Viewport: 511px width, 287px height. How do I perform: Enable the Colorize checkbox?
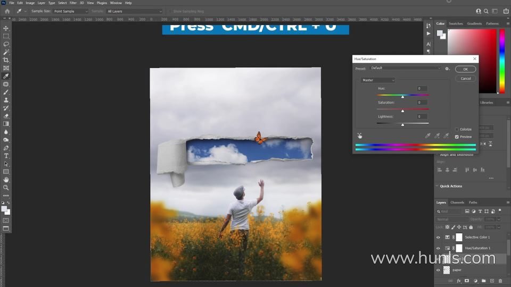[457, 129]
